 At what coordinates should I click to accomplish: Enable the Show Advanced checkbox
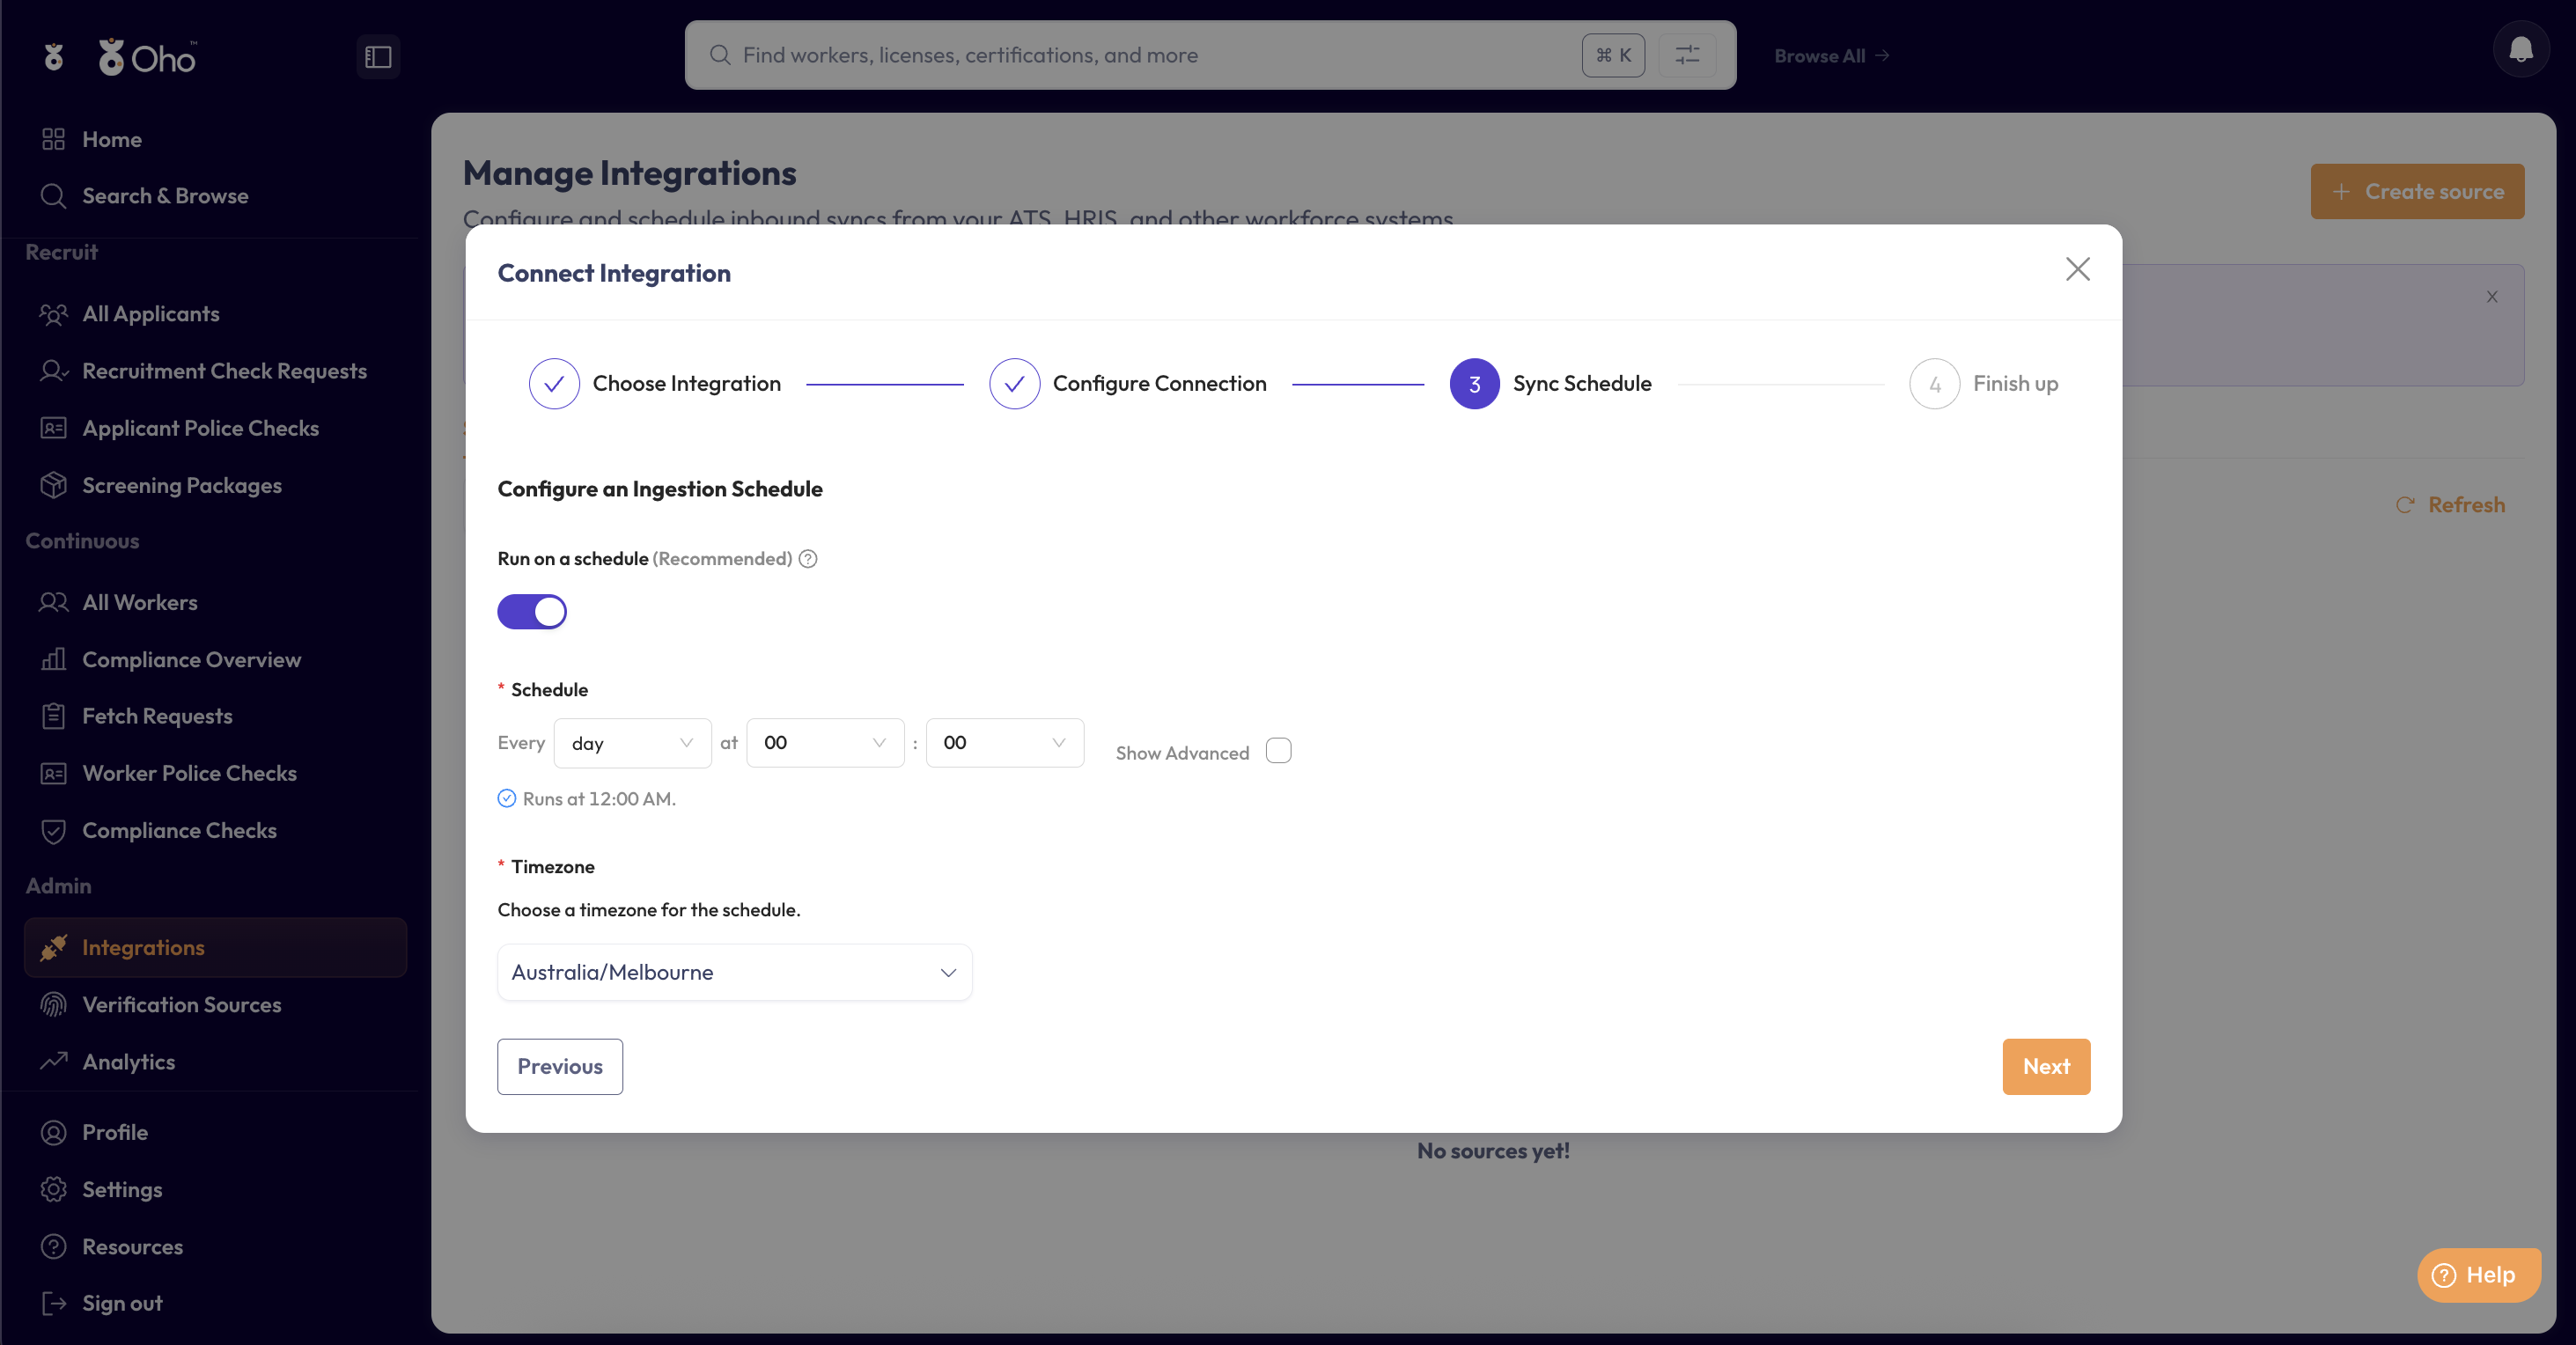point(1278,751)
